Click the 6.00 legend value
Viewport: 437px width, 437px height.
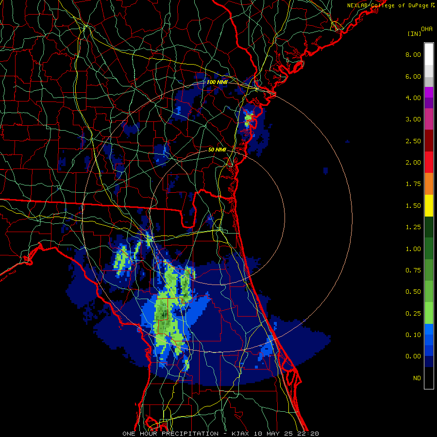tap(413, 76)
